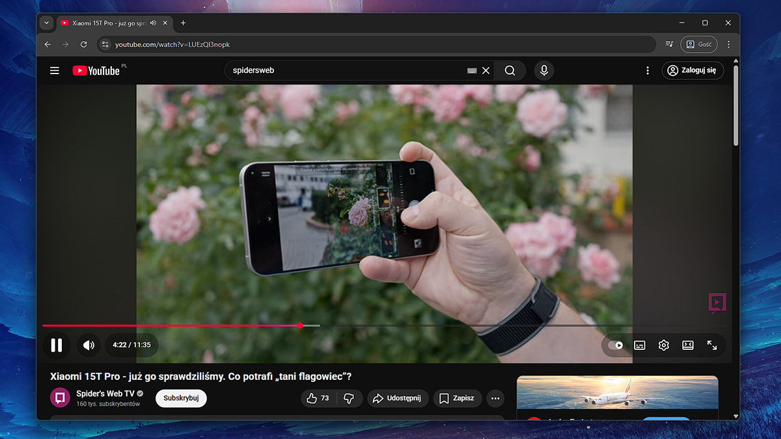Dislike the video with thumbs down
The width and height of the screenshot is (781, 439).
[x=349, y=398]
